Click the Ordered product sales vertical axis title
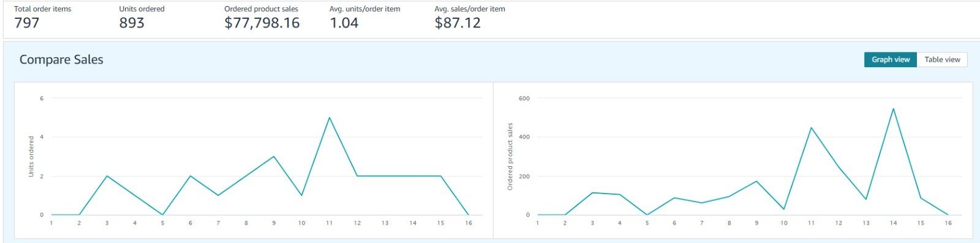Image resolution: width=980 pixels, height=243 pixels. click(510, 156)
